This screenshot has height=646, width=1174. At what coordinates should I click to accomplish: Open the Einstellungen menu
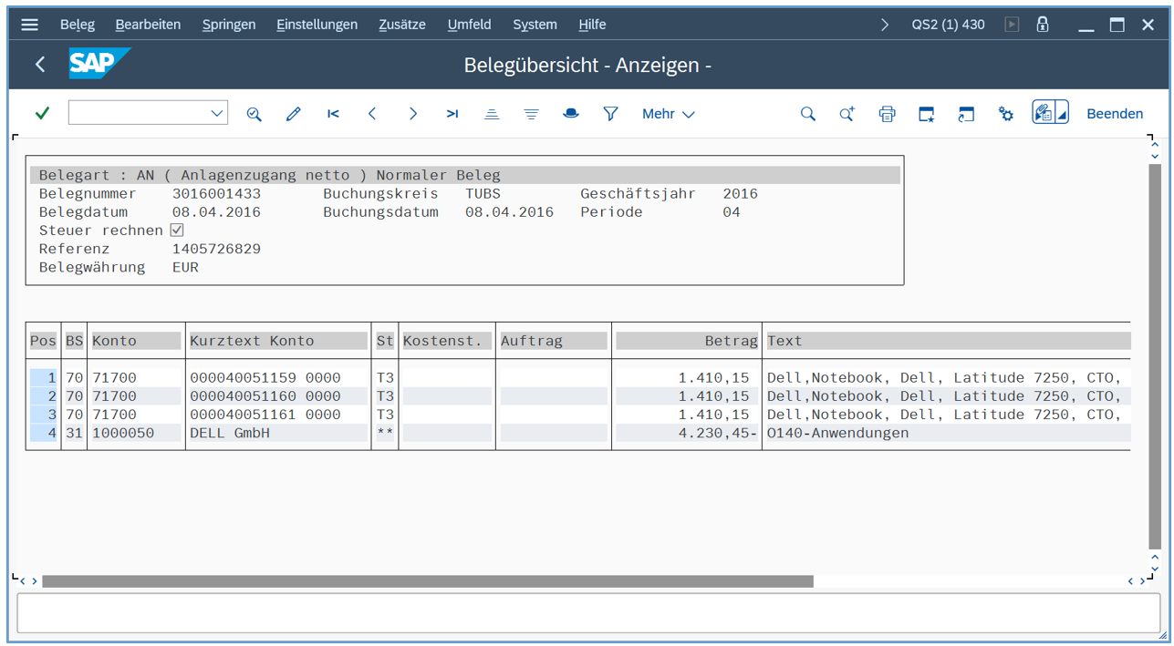[317, 25]
